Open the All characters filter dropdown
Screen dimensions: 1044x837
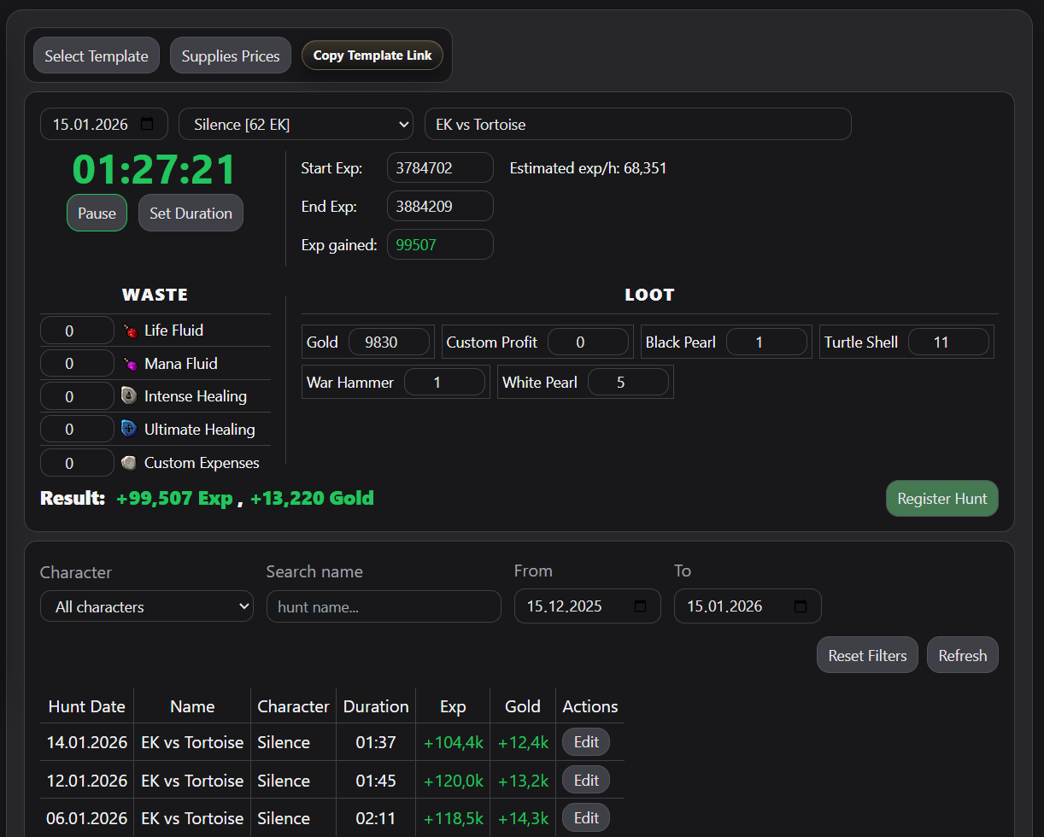[x=147, y=606]
